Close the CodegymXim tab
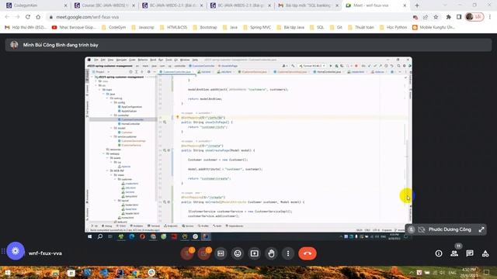The height and width of the screenshot is (279, 497). 65,5
